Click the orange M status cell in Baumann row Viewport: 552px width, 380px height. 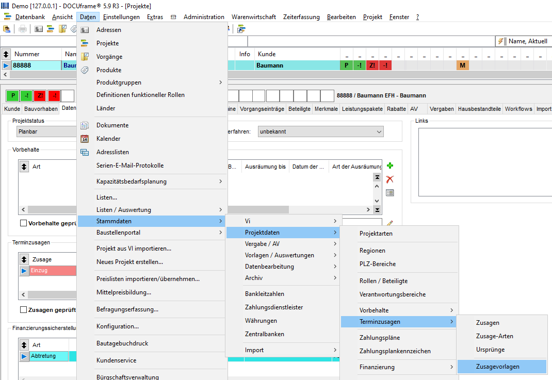[x=463, y=65]
